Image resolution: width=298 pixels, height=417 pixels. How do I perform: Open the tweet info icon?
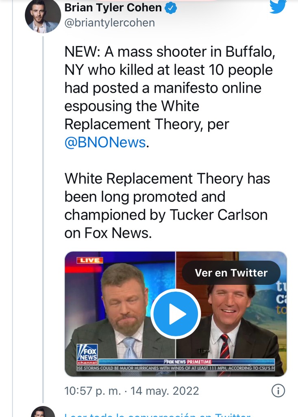pos(278,391)
